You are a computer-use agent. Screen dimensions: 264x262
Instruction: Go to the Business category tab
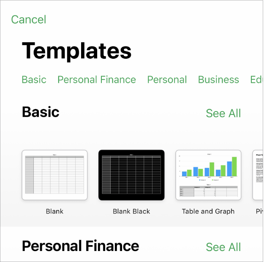point(218,79)
